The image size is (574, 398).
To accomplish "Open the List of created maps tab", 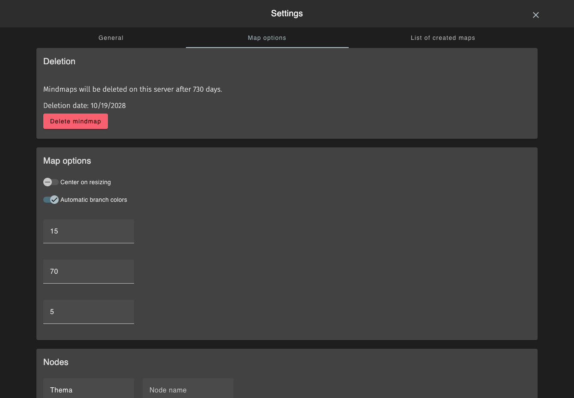I will pos(443,38).
